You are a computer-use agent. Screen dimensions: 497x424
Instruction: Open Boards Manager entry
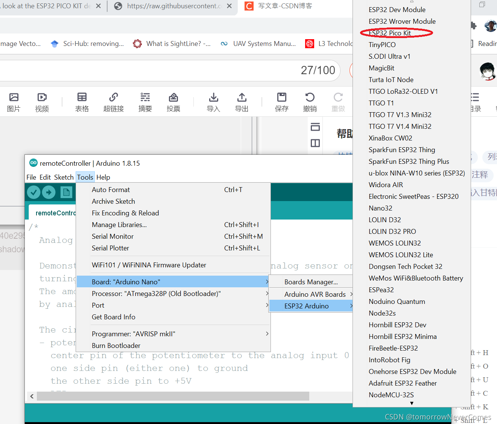coord(311,282)
